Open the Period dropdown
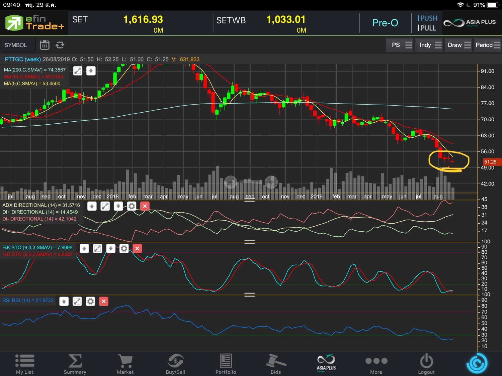Screen dimensions: 502x376 tap(488, 45)
